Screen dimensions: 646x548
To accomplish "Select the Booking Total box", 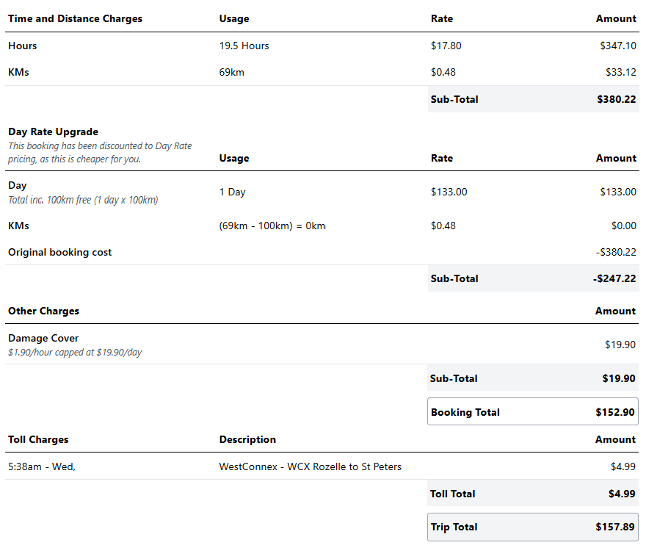I will coord(533,412).
